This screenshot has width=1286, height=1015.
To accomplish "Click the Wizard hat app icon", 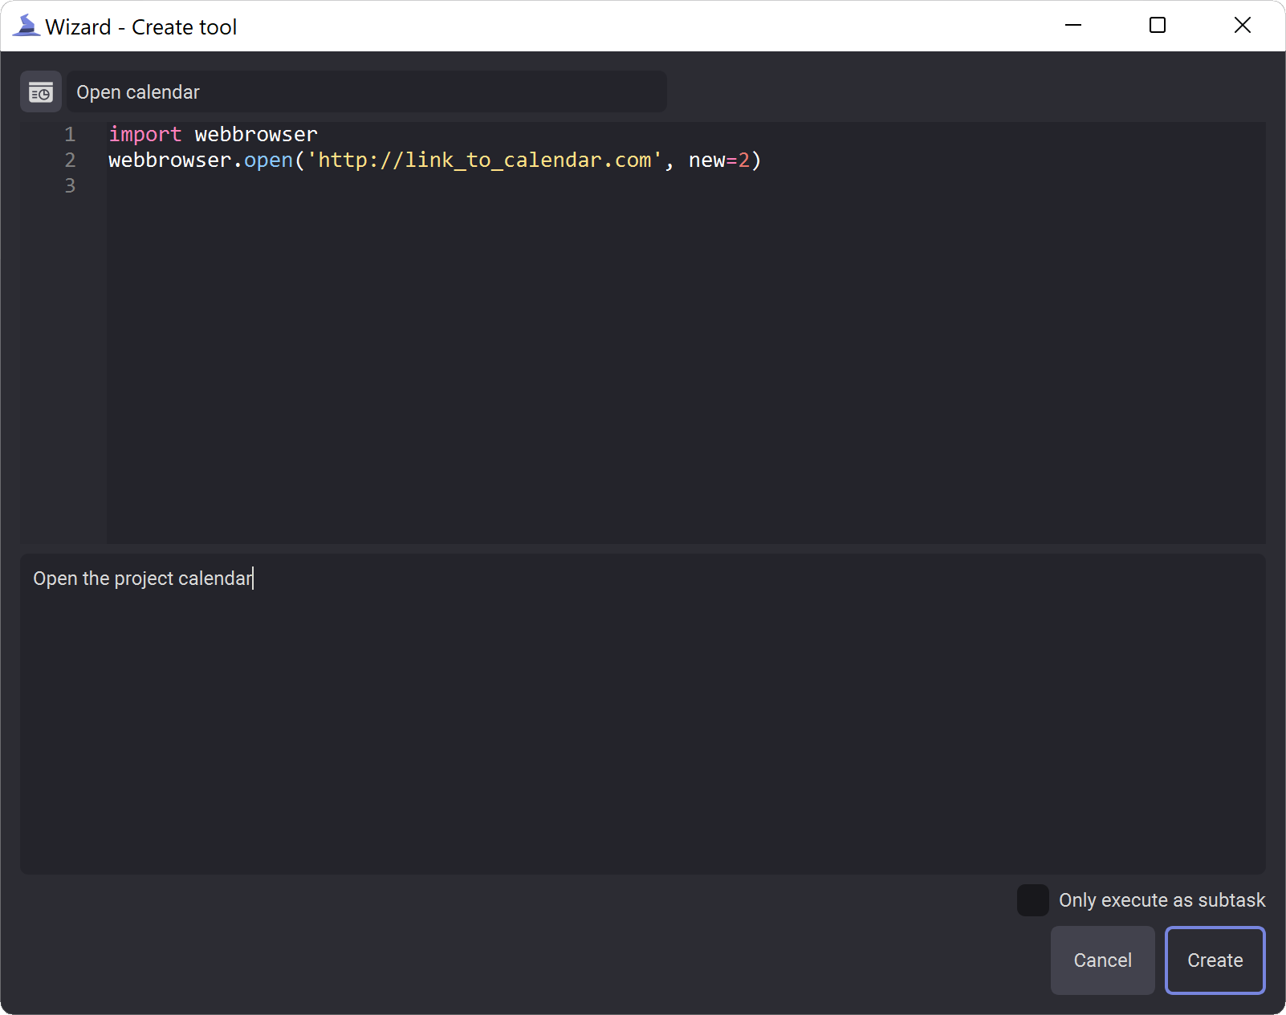I will 26,26.
